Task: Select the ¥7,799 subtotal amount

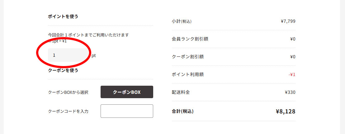Action: [x=288, y=22]
